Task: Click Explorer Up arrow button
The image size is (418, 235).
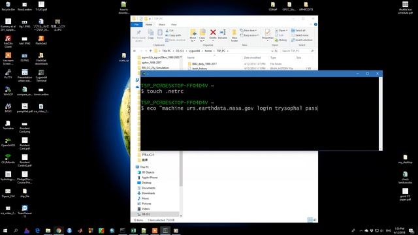Action: [x=151, y=51]
